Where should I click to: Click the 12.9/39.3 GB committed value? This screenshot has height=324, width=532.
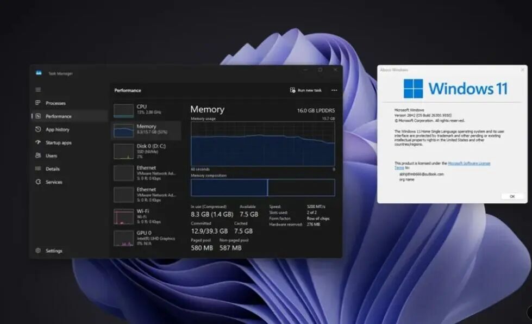(x=209, y=231)
